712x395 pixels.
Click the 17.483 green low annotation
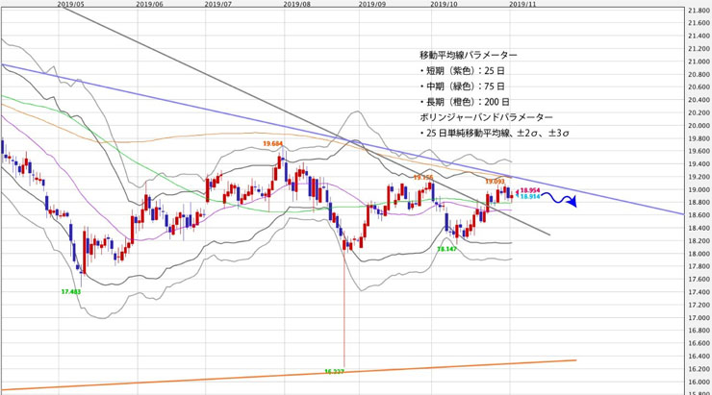click(x=71, y=291)
